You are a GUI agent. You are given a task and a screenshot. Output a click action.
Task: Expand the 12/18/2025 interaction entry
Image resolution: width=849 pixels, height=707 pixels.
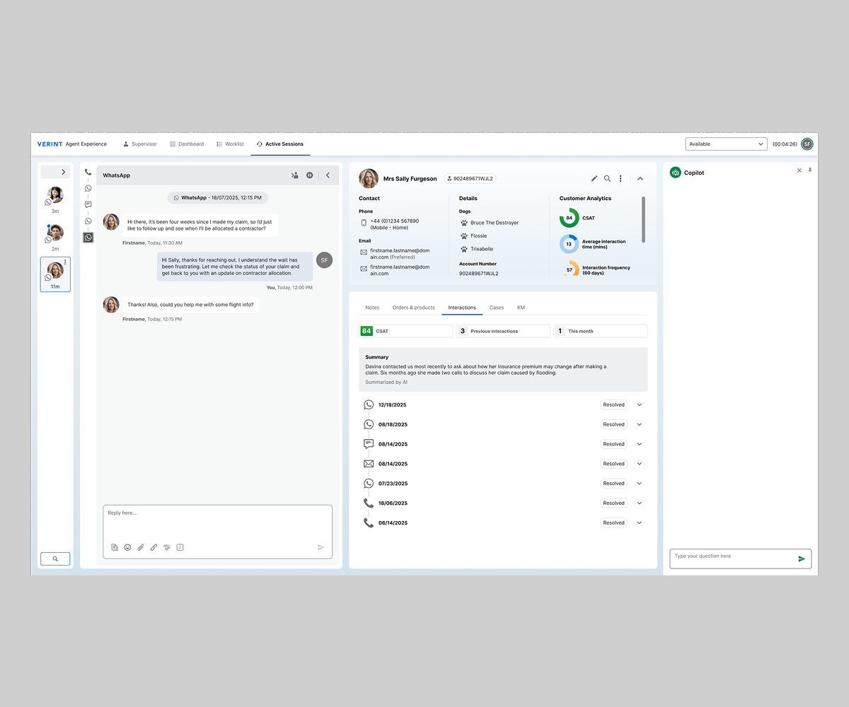pyautogui.click(x=639, y=405)
